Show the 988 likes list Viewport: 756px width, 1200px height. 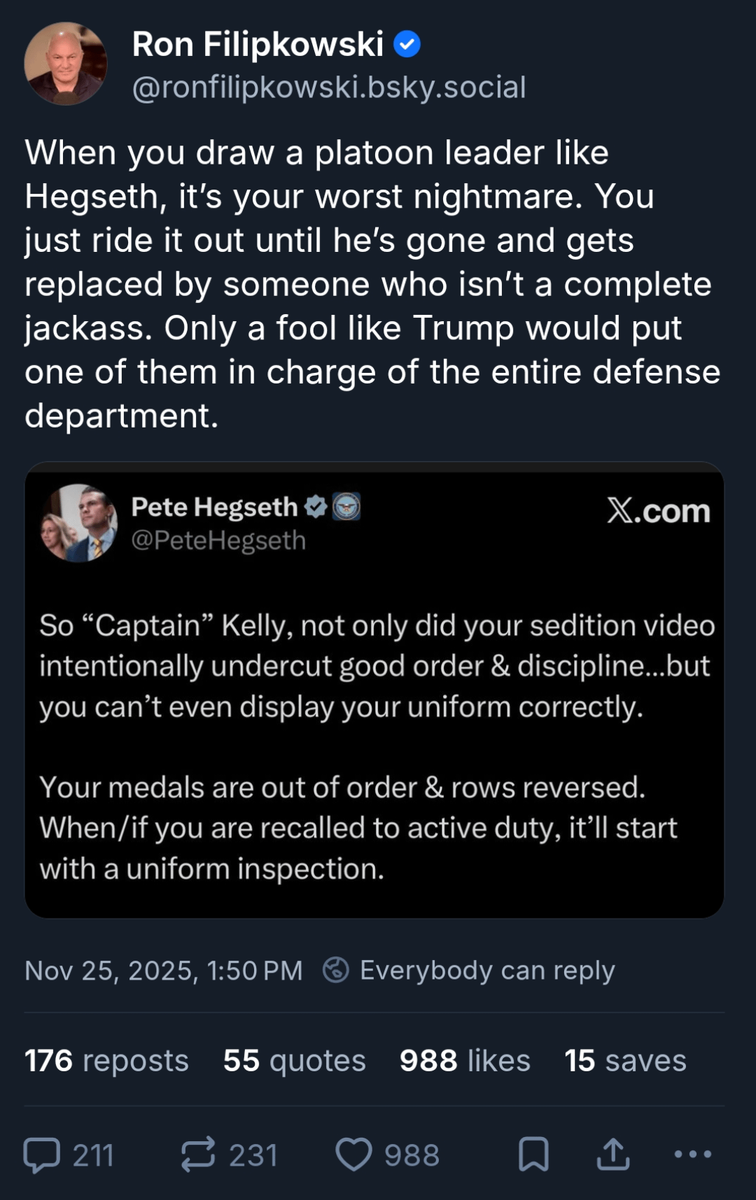465,1061
